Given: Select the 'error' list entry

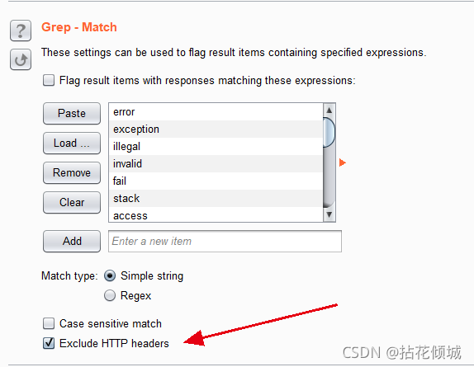Looking at the screenshot, I should (x=216, y=112).
